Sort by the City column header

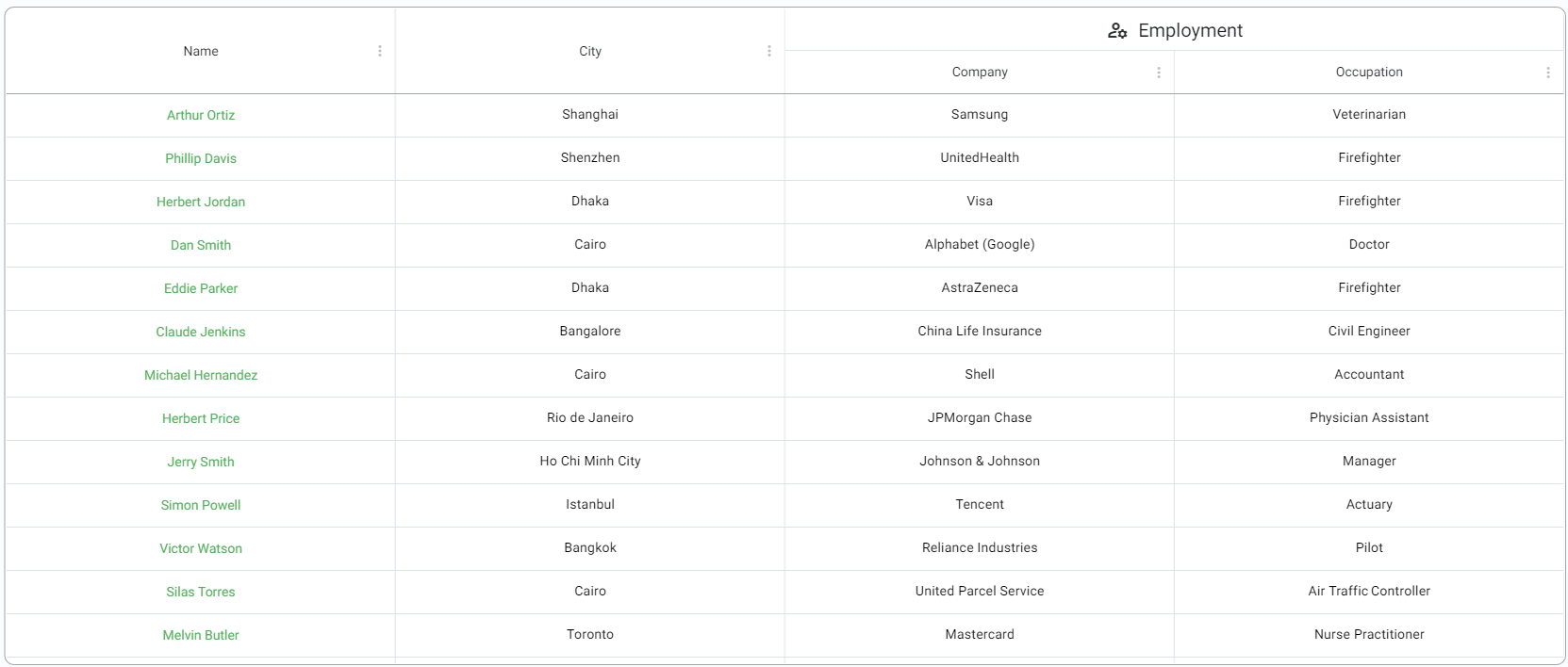pos(590,51)
